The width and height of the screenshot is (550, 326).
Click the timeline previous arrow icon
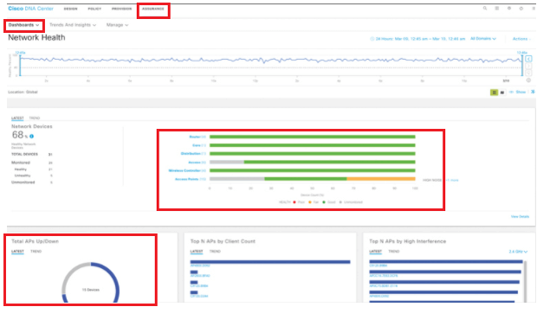[528, 59]
